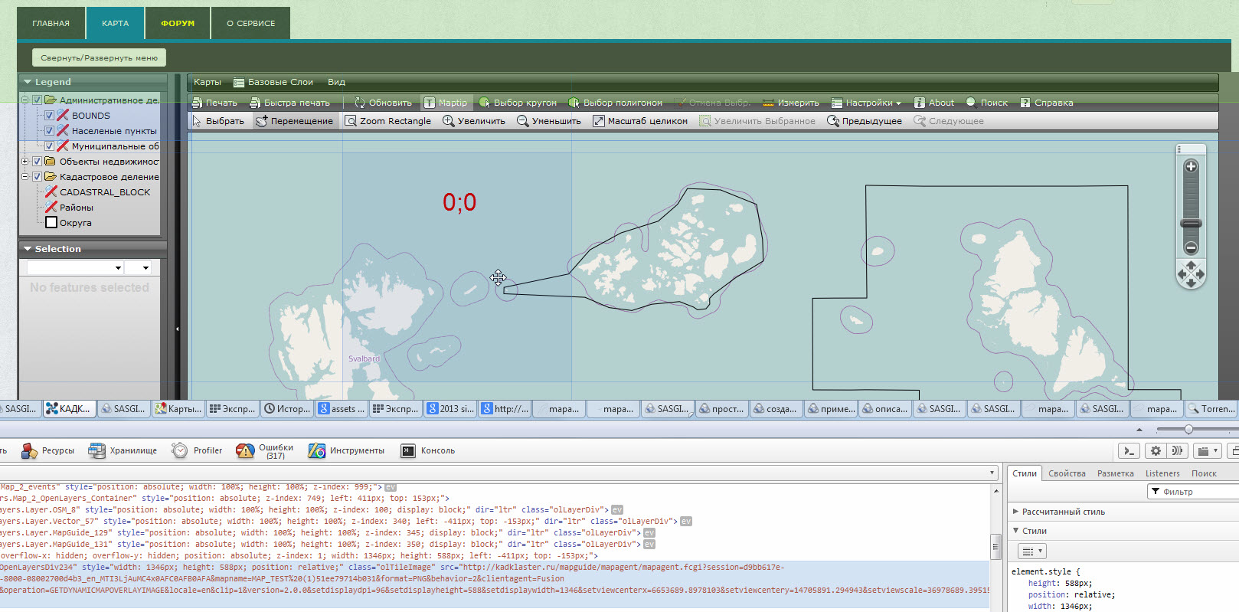Toggle the Округа layer checkbox
This screenshot has width=1239, height=612.
point(51,223)
